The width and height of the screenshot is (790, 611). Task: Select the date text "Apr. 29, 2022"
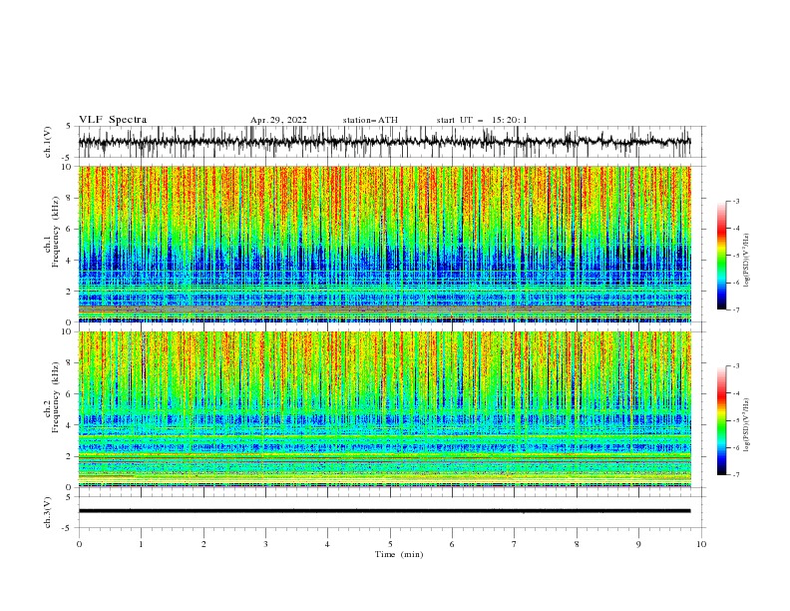coord(278,120)
